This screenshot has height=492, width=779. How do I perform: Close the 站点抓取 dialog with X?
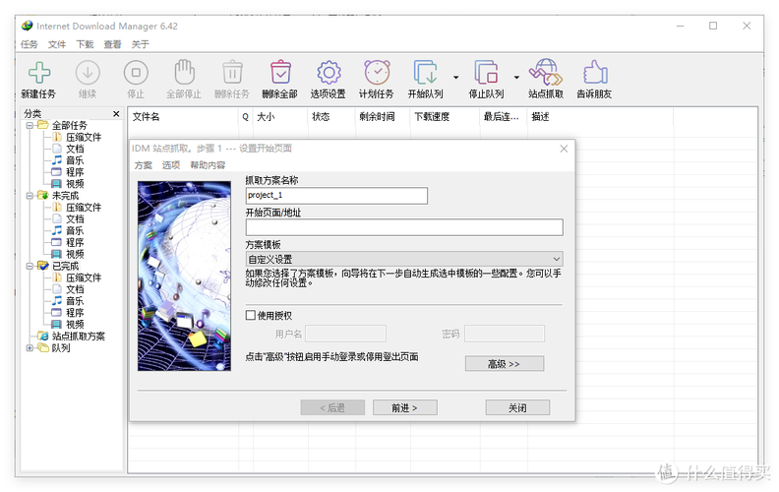tap(564, 149)
